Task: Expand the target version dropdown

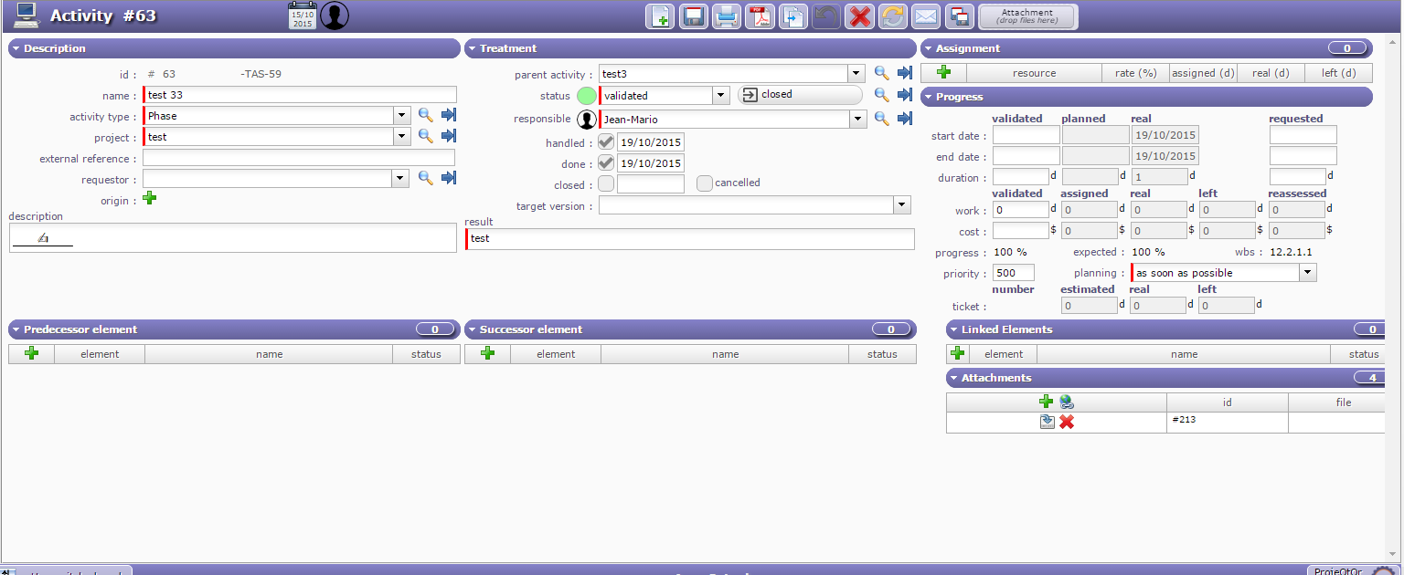Action: [x=902, y=205]
